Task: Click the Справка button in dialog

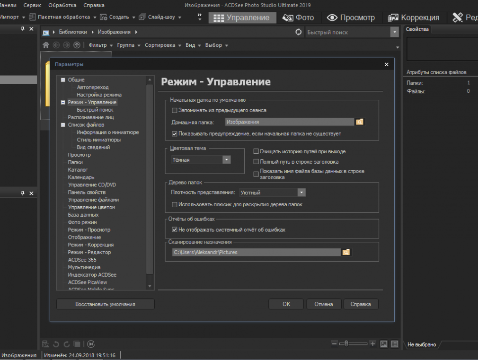Action: pyautogui.click(x=361, y=304)
